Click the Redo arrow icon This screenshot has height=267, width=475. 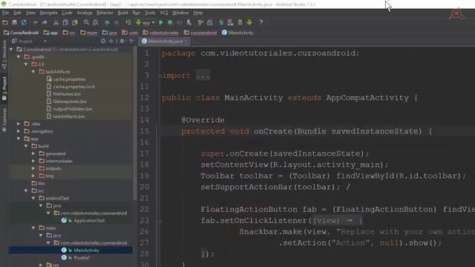pyautogui.click(x=45, y=22)
